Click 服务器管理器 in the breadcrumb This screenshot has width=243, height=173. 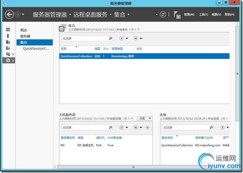(50, 14)
